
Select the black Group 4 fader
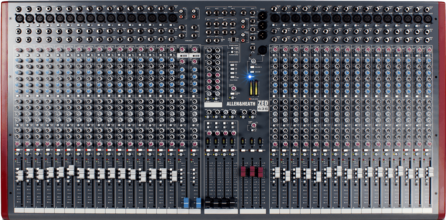tap(233, 202)
